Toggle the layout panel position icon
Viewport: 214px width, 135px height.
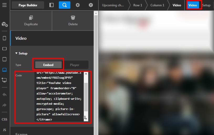[51, 5]
